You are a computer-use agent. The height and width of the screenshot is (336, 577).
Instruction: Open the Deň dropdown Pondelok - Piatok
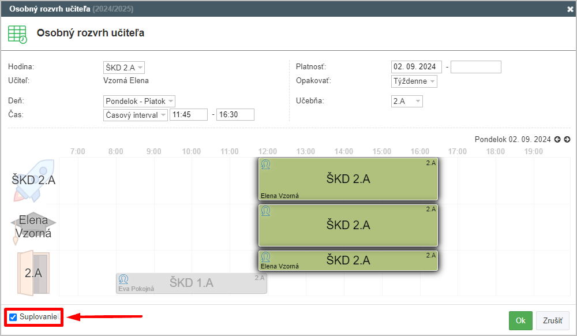point(139,101)
